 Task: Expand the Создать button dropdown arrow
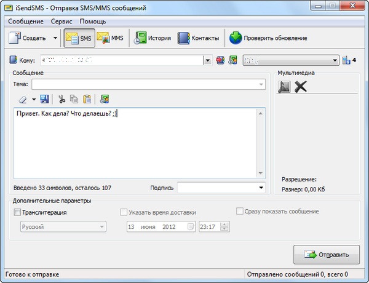pyautogui.click(x=55, y=38)
